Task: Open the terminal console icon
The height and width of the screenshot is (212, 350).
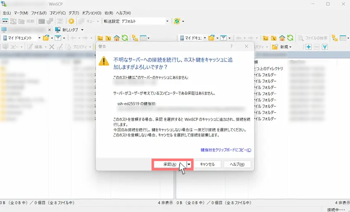Action: coord(42,21)
